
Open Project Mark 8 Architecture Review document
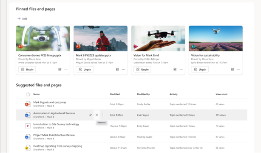tap(54, 135)
